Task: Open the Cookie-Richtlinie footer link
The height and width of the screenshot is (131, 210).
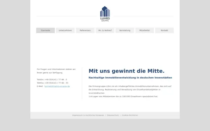Action: (130, 115)
